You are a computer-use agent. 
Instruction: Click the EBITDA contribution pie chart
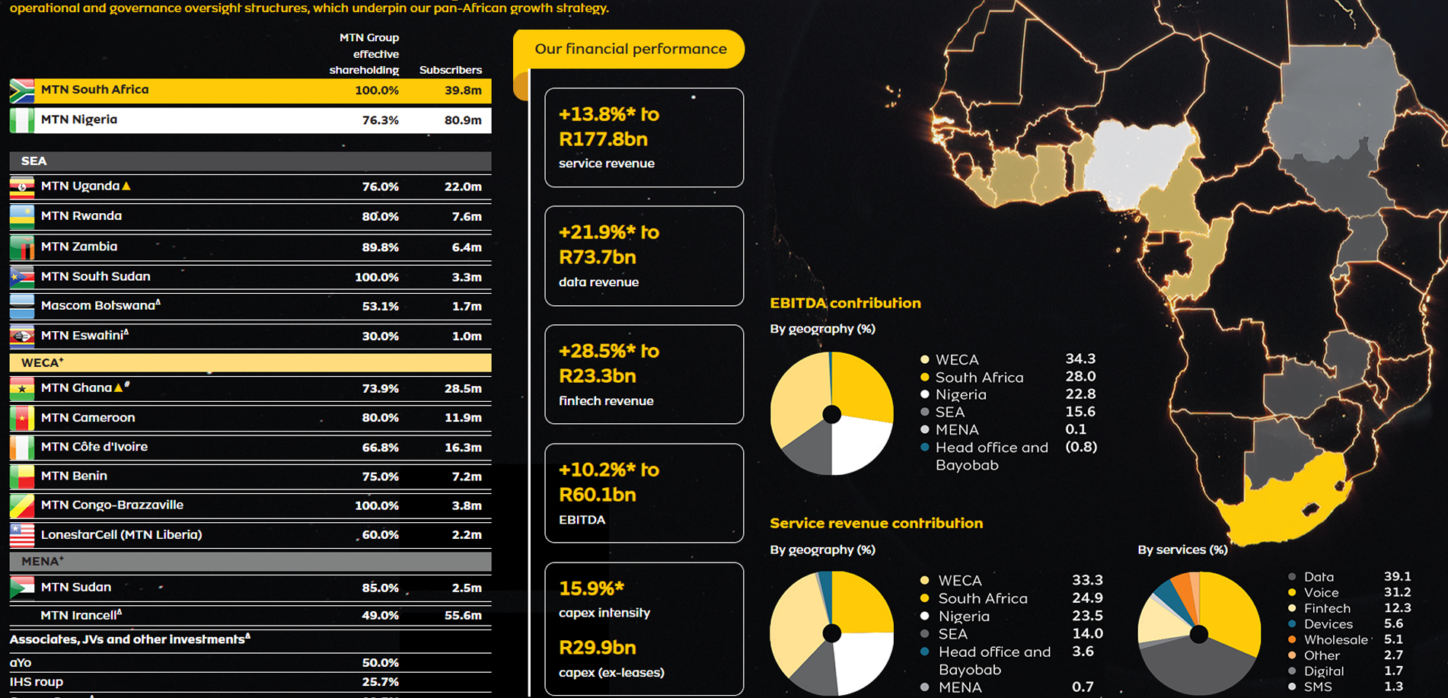tap(832, 414)
